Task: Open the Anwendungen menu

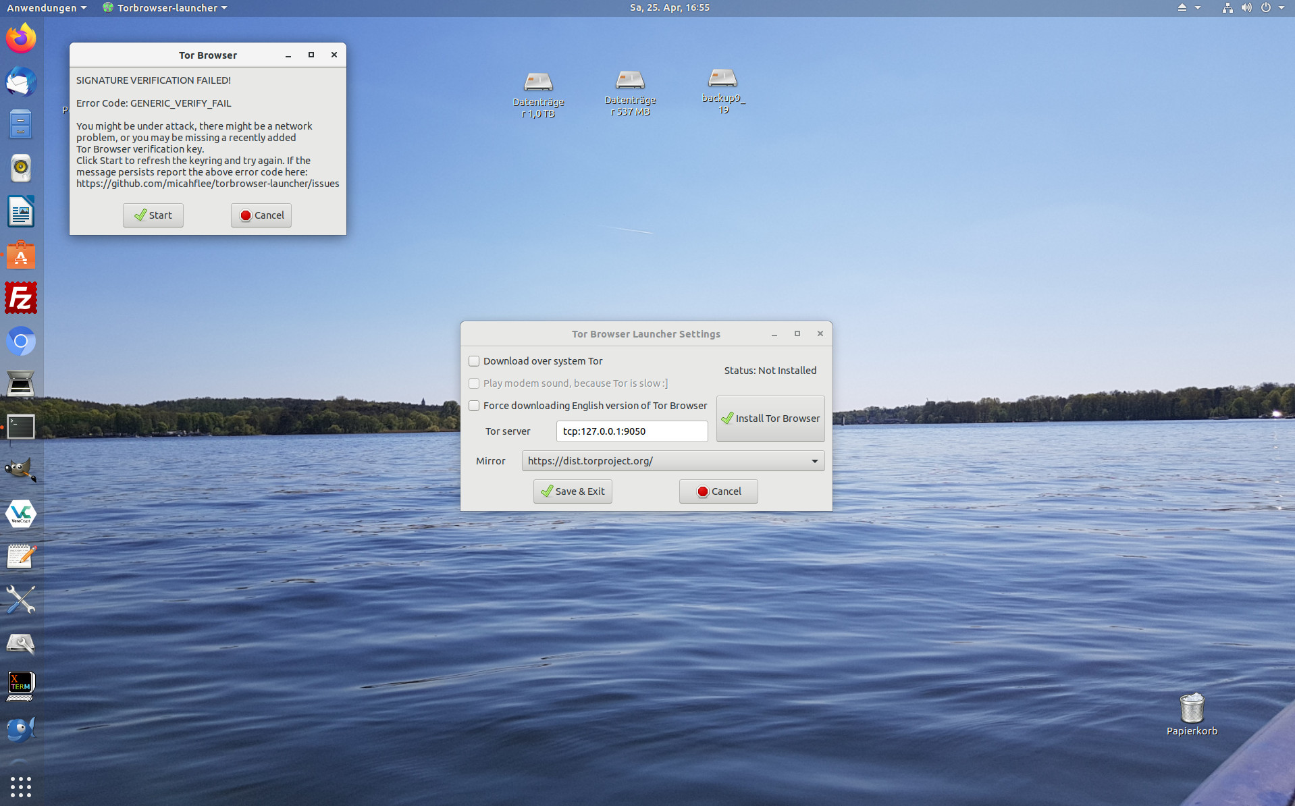Action: 47,7
